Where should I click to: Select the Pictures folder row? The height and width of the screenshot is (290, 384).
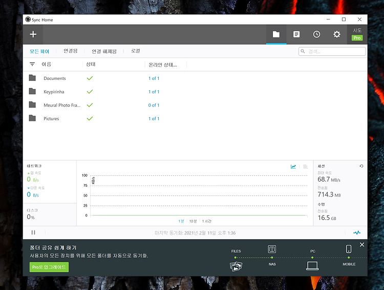click(x=195, y=119)
